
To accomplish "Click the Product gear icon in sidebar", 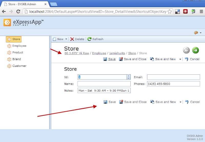I will (9, 53).
